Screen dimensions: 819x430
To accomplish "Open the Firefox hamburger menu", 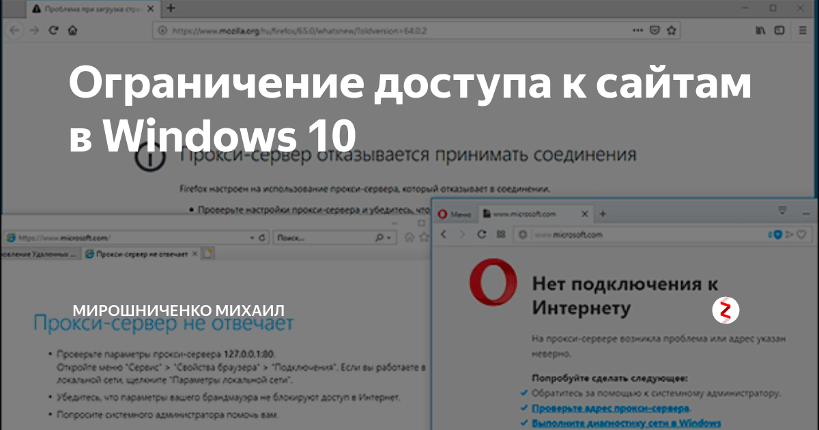I will [801, 30].
